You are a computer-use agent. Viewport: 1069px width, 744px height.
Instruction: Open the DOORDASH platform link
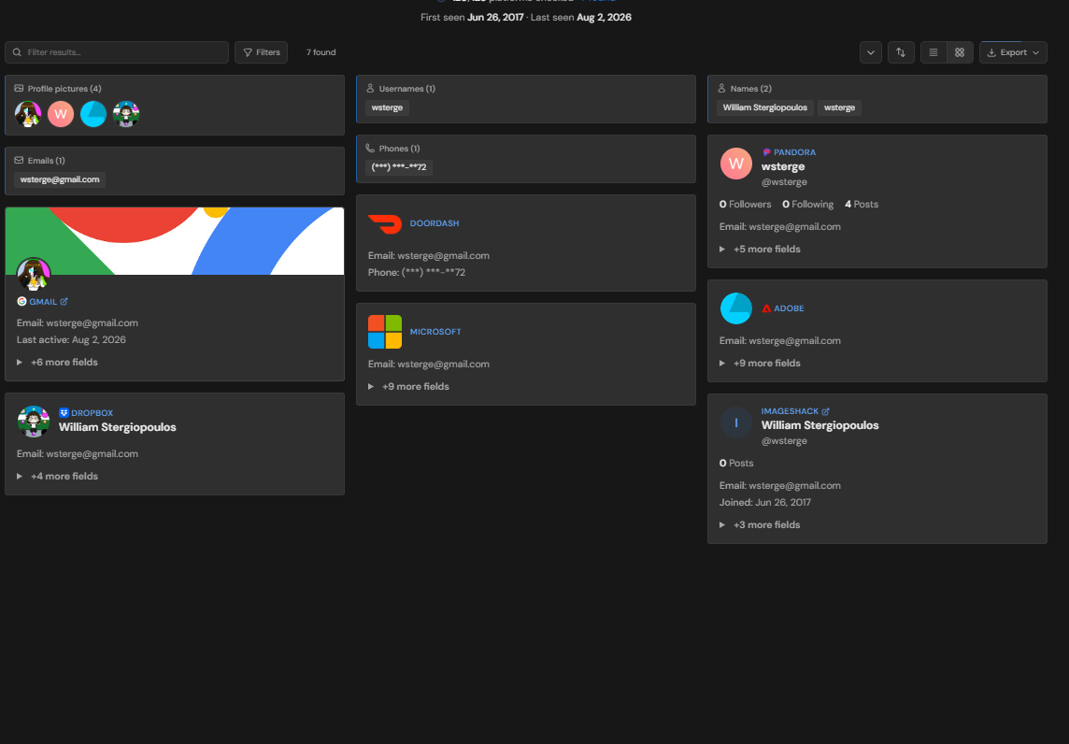[435, 223]
